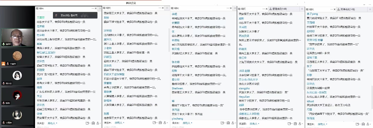
Task: Expand the 所有人 recipient dropdown in the leftmost chat panel
Action: (x=52, y=123)
